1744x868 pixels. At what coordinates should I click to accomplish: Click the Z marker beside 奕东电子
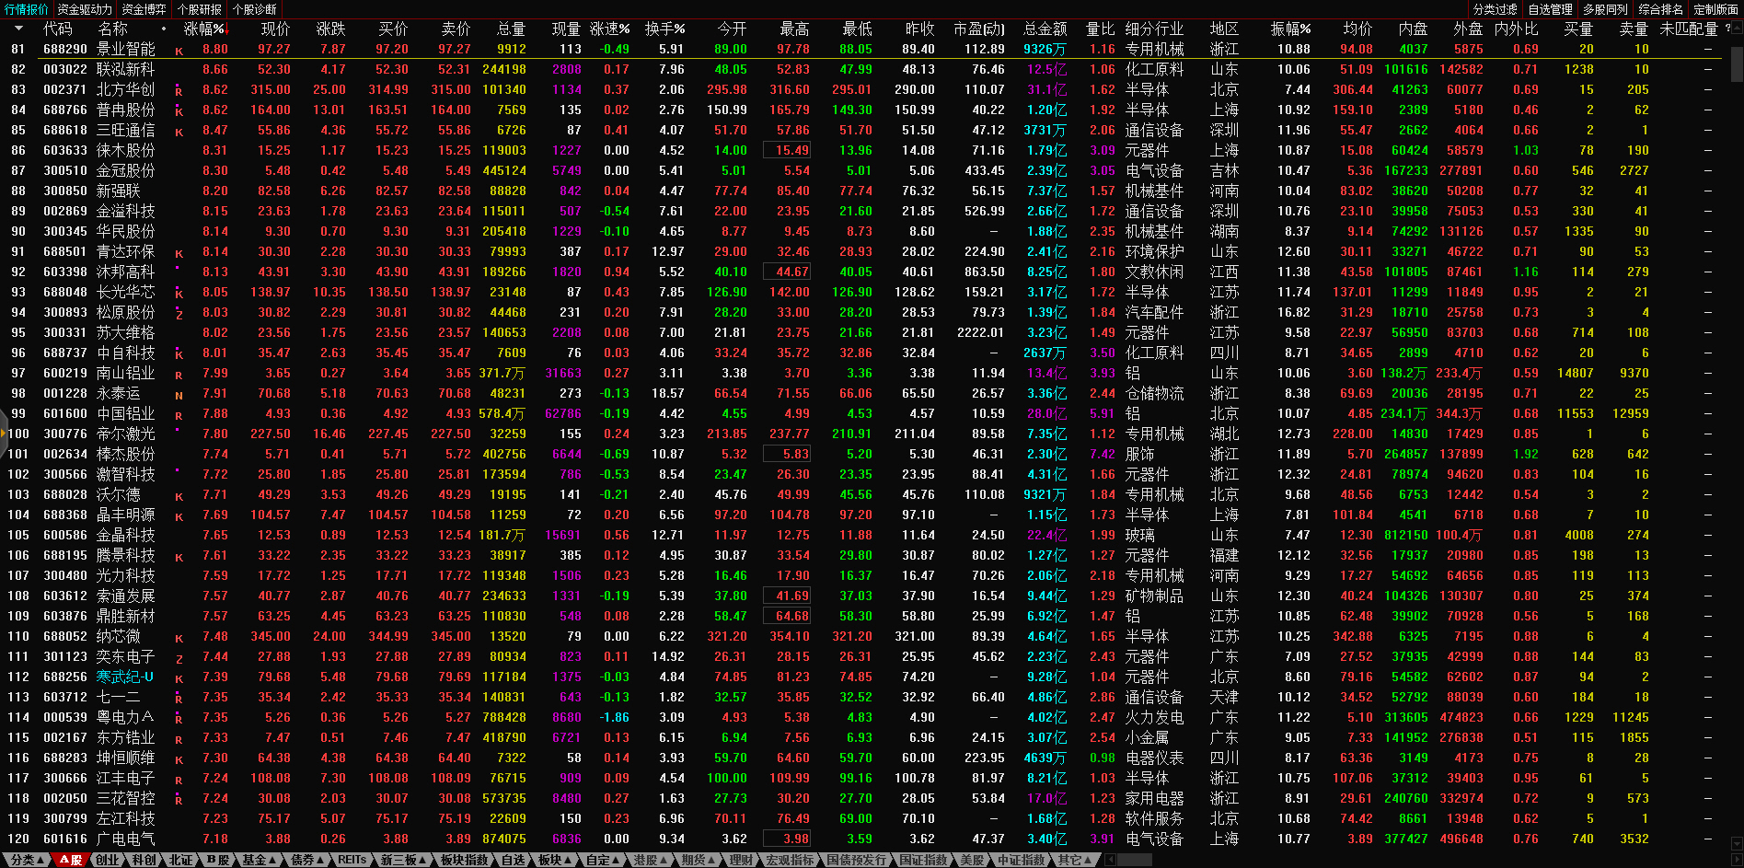[179, 658]
